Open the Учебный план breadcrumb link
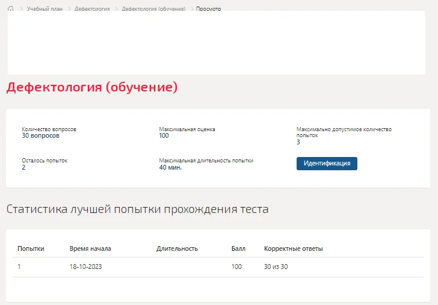 (x=45, y=8)
